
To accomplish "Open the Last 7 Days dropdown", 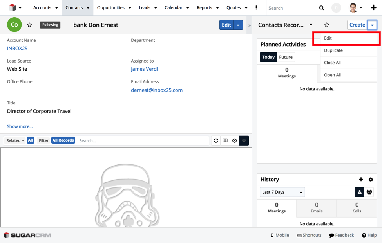I will (282, 192).
